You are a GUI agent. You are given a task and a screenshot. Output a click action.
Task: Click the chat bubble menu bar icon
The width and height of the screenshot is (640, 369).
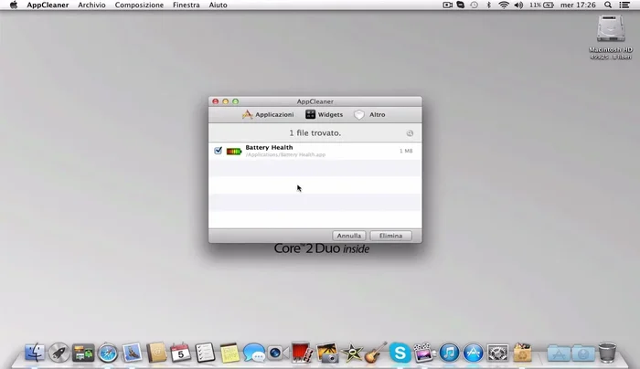[461, 5]
